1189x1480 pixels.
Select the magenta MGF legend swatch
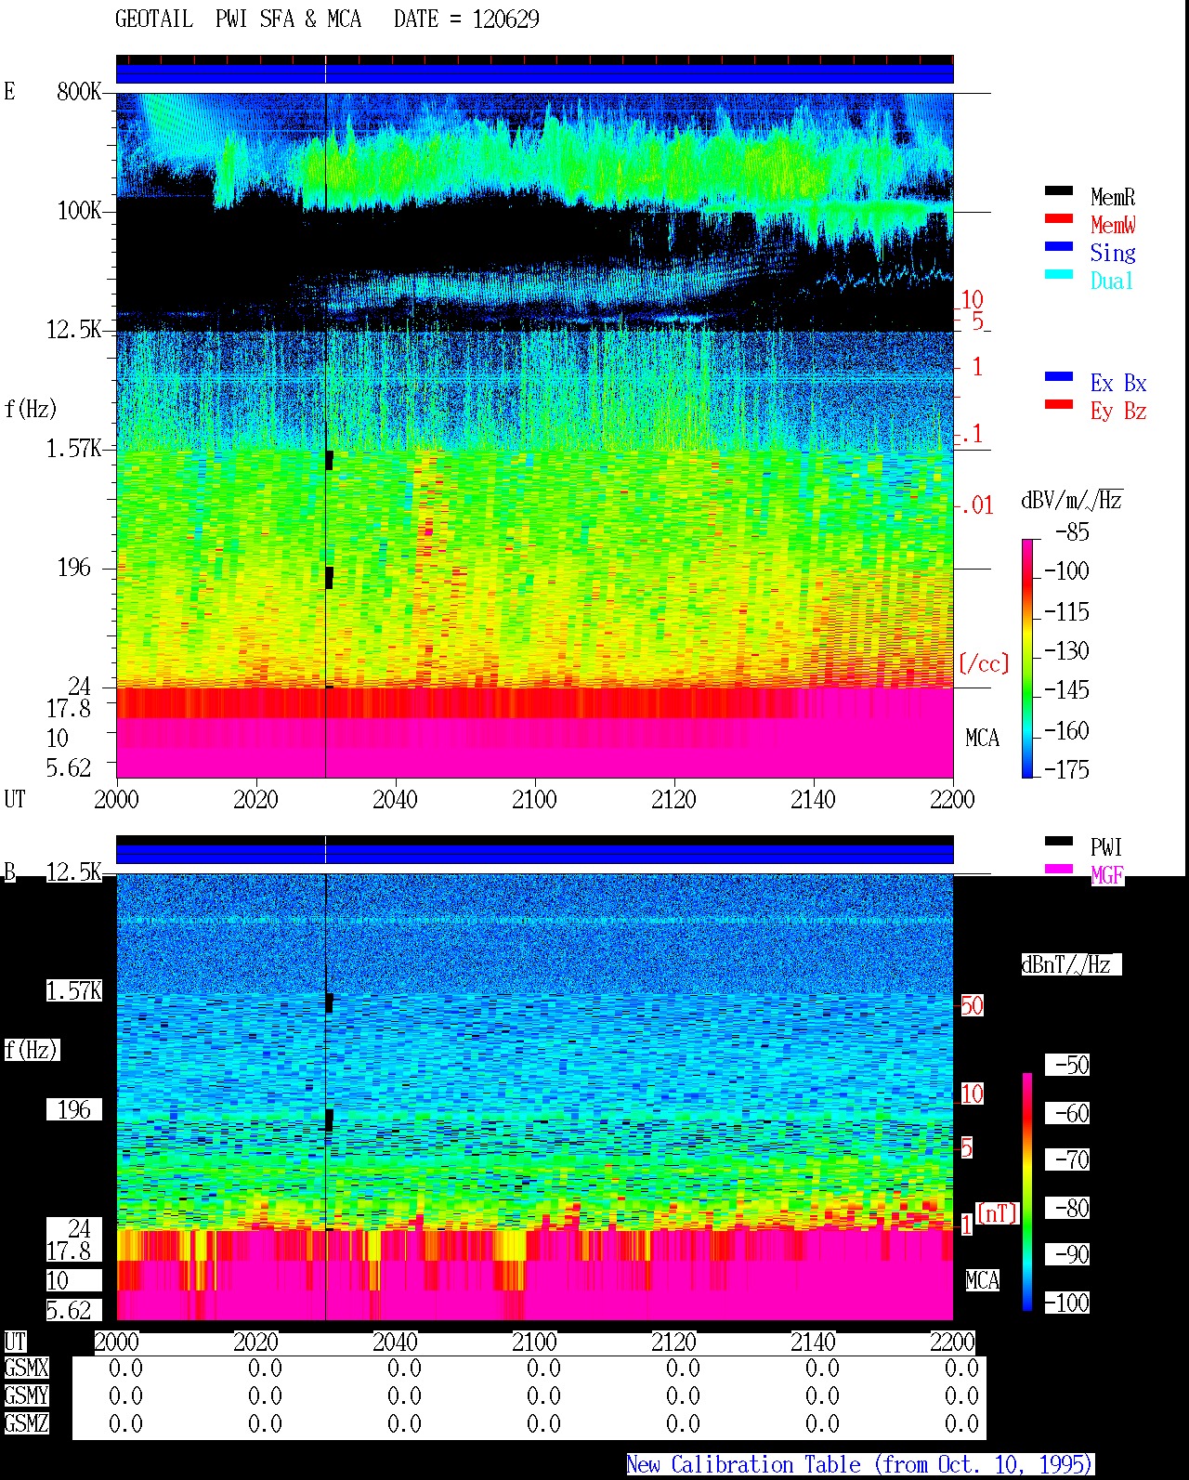click(x=1059, y=869)
